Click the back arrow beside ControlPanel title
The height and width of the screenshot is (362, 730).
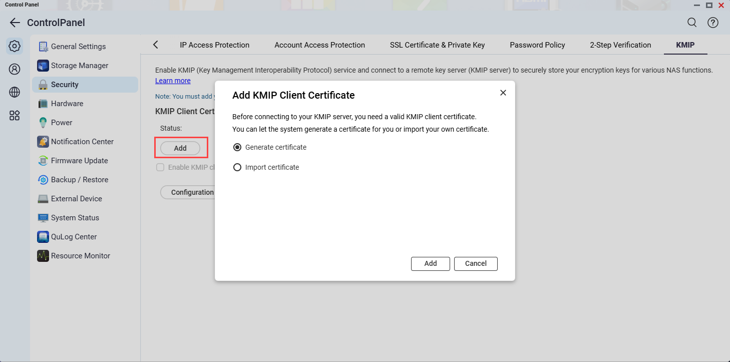(x=15, y=23)
